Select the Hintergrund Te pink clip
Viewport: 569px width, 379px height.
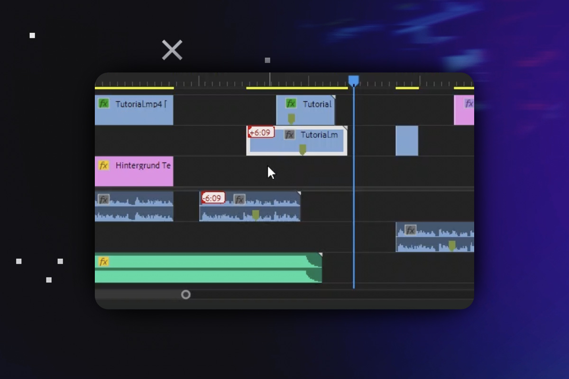(x=134, y=171)
